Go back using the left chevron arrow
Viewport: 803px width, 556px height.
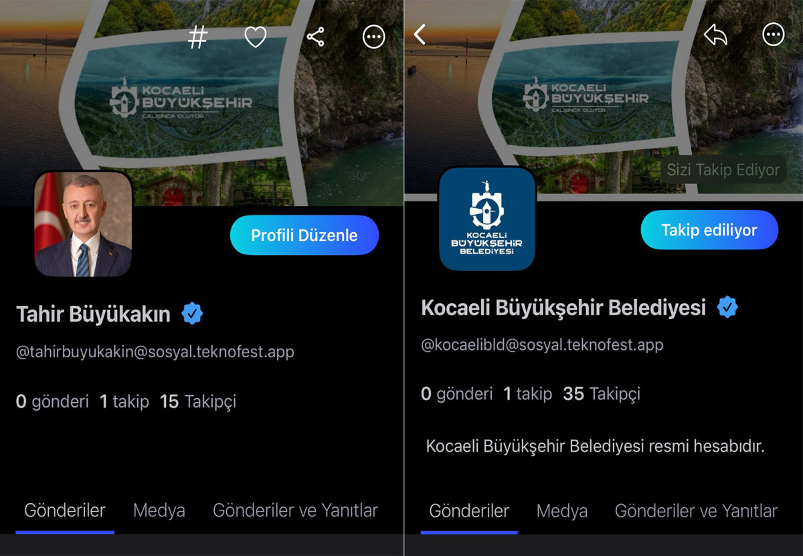coord(420,34)
